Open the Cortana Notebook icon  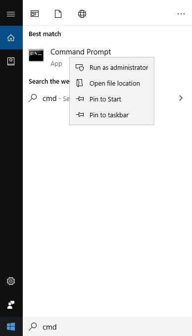[11, 61]
